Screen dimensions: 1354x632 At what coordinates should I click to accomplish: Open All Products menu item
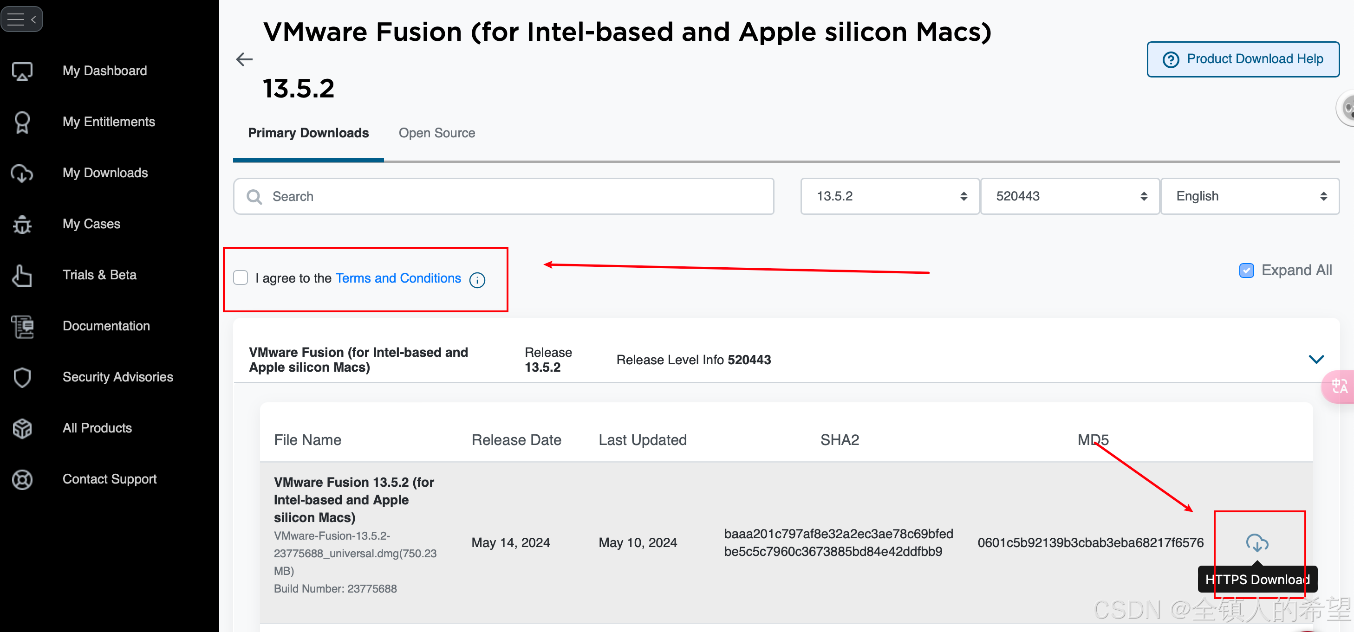pyautogui.click(x=97, y=428)
